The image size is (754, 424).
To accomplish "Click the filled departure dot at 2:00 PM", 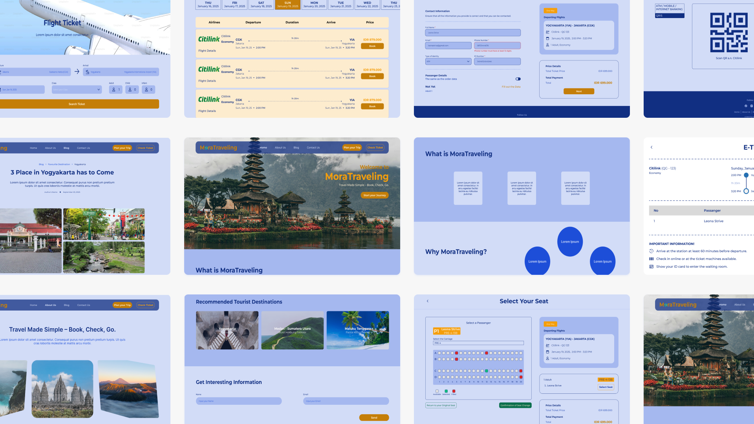I will [746, 175].
